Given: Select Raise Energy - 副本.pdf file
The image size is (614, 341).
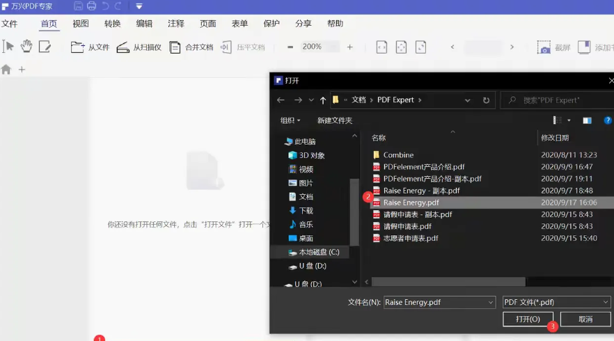Looking at the screenshot, I should point(416,191).
